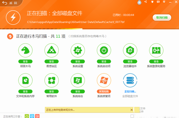
Task: Minimize the window
Action: [170, 2]
